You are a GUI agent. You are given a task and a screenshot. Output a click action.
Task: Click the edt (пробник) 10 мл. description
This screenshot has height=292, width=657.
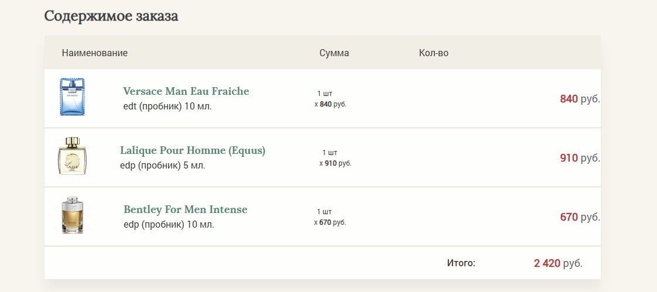167,107
